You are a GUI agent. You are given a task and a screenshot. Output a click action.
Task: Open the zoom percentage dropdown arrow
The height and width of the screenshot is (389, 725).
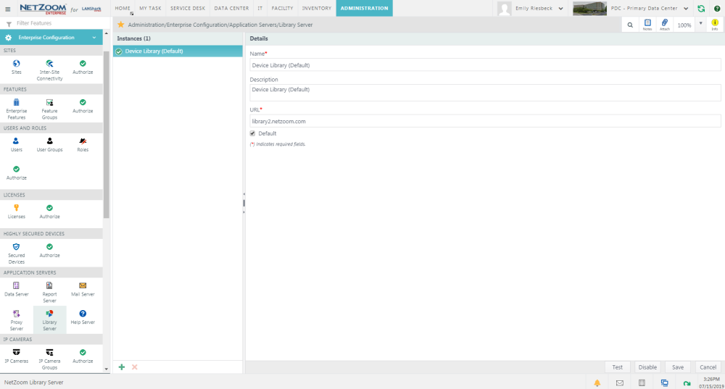click(x=700, y=24)
